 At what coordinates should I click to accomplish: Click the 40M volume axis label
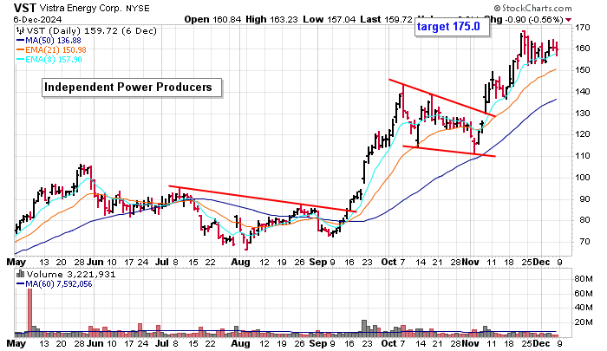point(584,308)
